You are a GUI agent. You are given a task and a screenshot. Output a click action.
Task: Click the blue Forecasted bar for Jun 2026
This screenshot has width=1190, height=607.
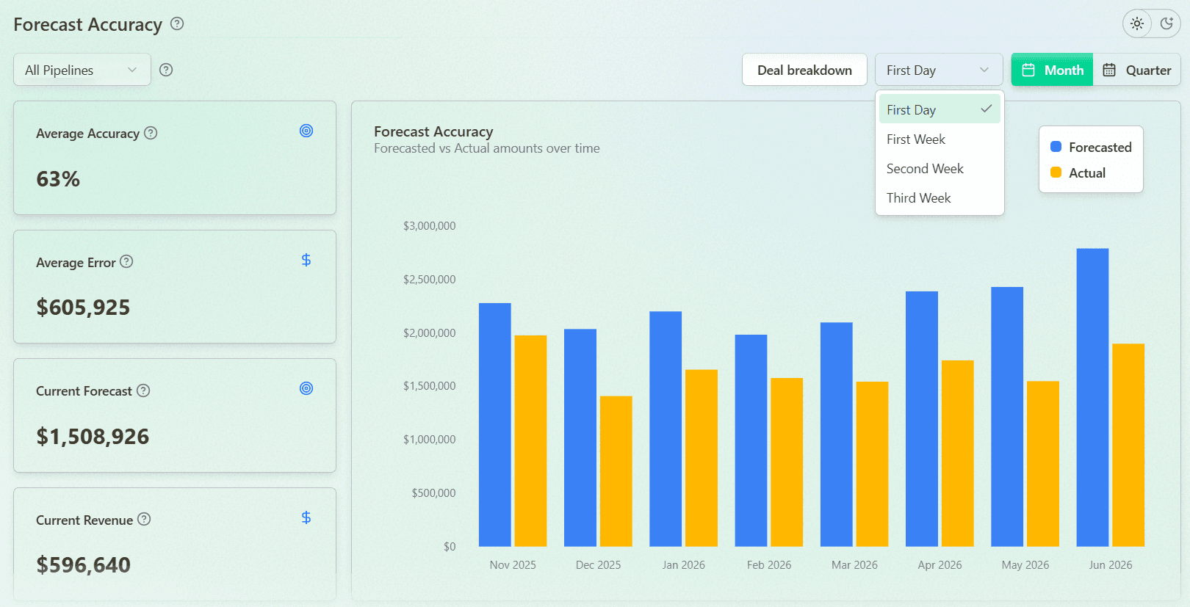click(1092, 397)
